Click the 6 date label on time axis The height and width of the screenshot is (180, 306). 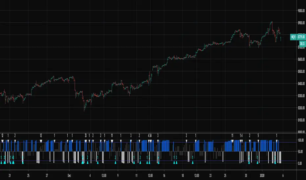tap(283, 175)
